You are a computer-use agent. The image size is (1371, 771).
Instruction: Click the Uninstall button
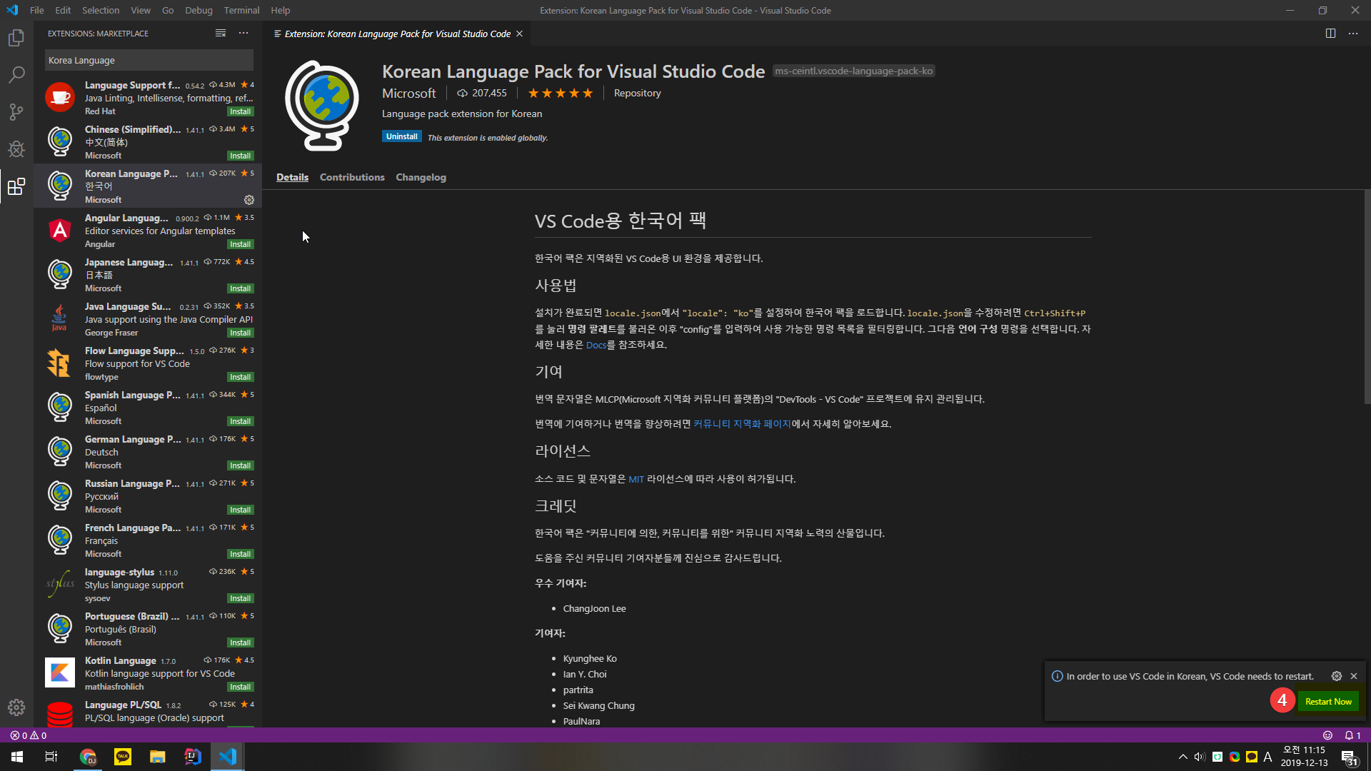pyautogui.click(x=401, y=136)
